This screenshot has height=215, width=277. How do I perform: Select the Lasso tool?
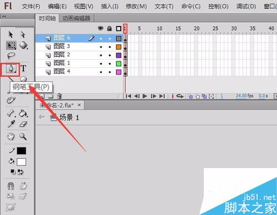click(11, 56)
